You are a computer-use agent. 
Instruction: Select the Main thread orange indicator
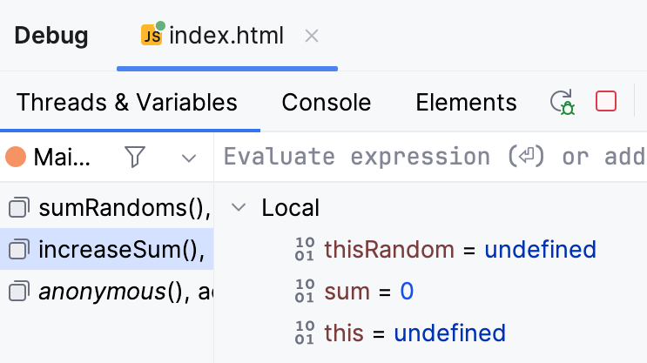point(16,157)
